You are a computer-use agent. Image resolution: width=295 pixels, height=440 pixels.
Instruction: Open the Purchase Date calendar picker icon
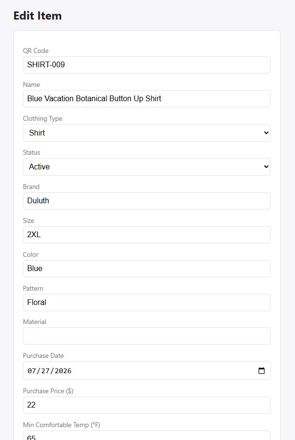[261, 371]
